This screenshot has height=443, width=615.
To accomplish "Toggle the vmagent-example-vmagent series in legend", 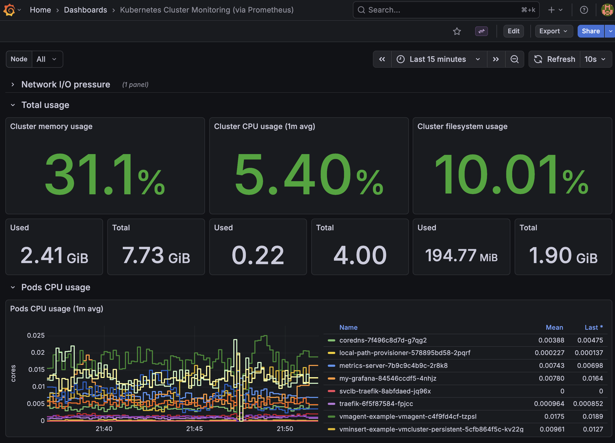I will [408, 416].
